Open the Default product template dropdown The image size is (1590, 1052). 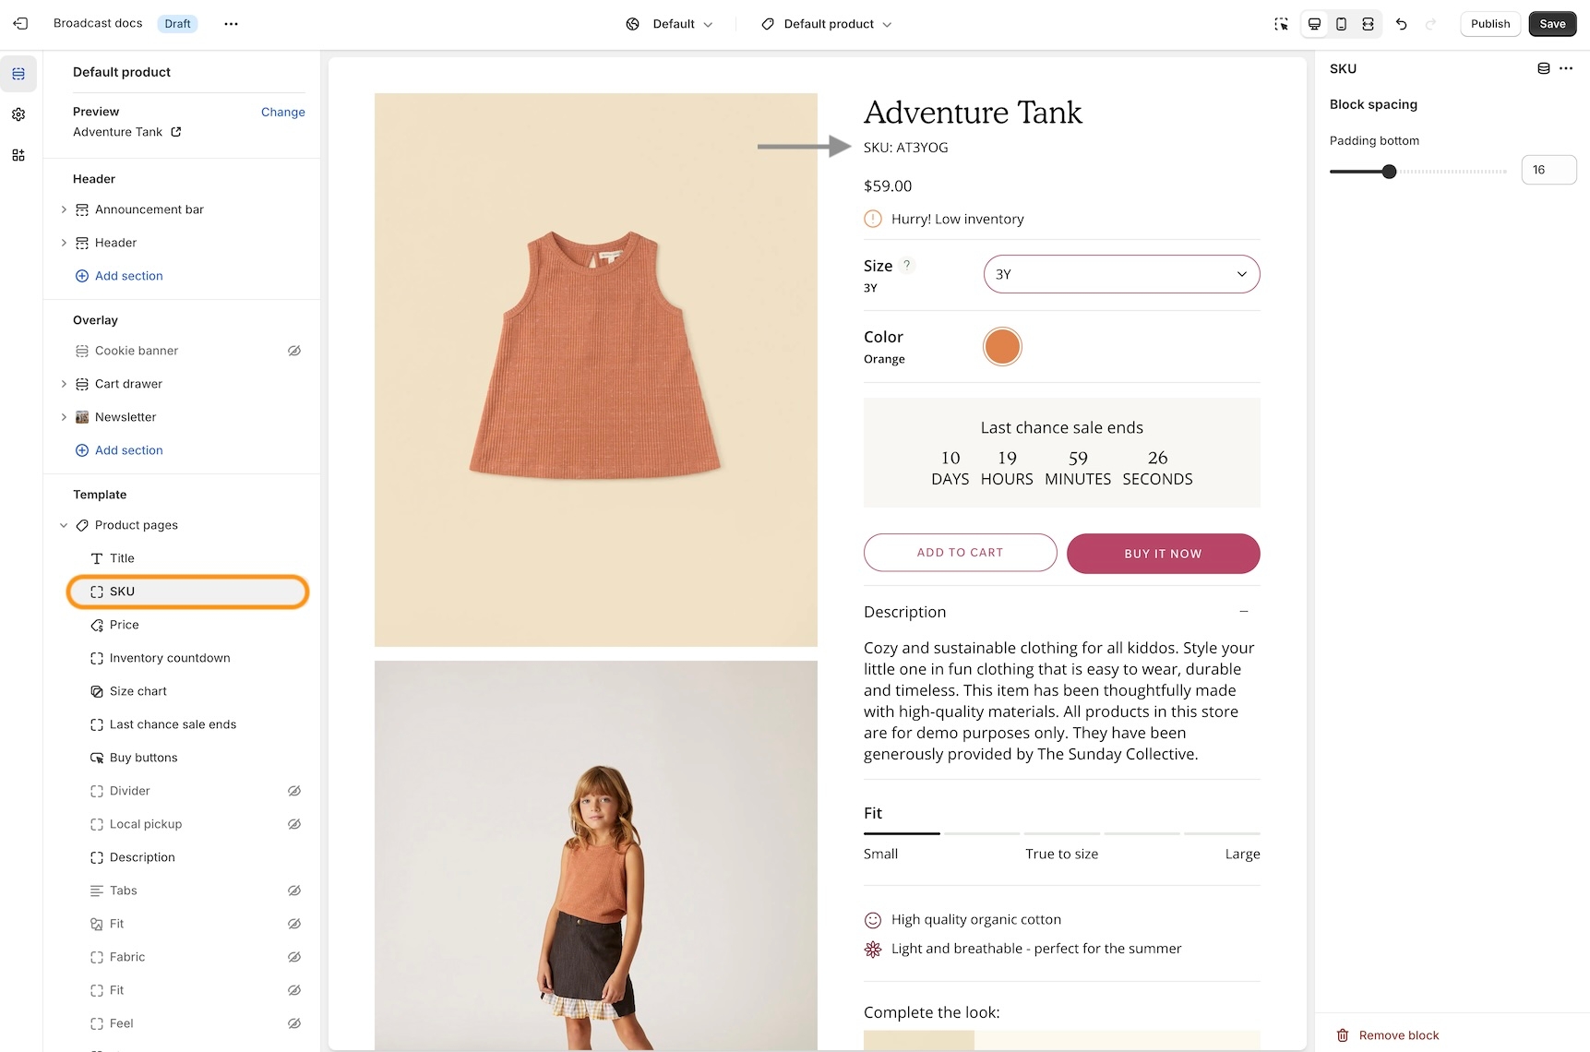[x=827, y=24]
